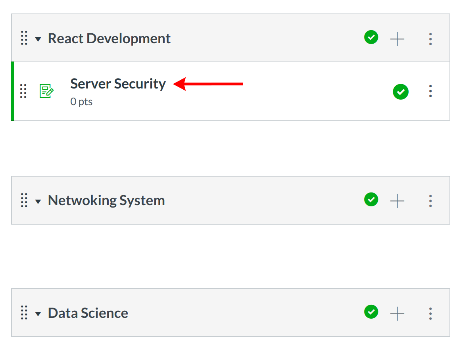Open the Netwoking System options menu

(x=430, y=201)
